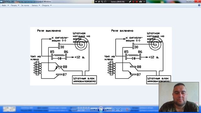Image resolution: width=201 pixels, height=113 pixels.
Task: Click the thumbnail in the bottom details bar
Action: pyautogui.click(x=9, y=109)
